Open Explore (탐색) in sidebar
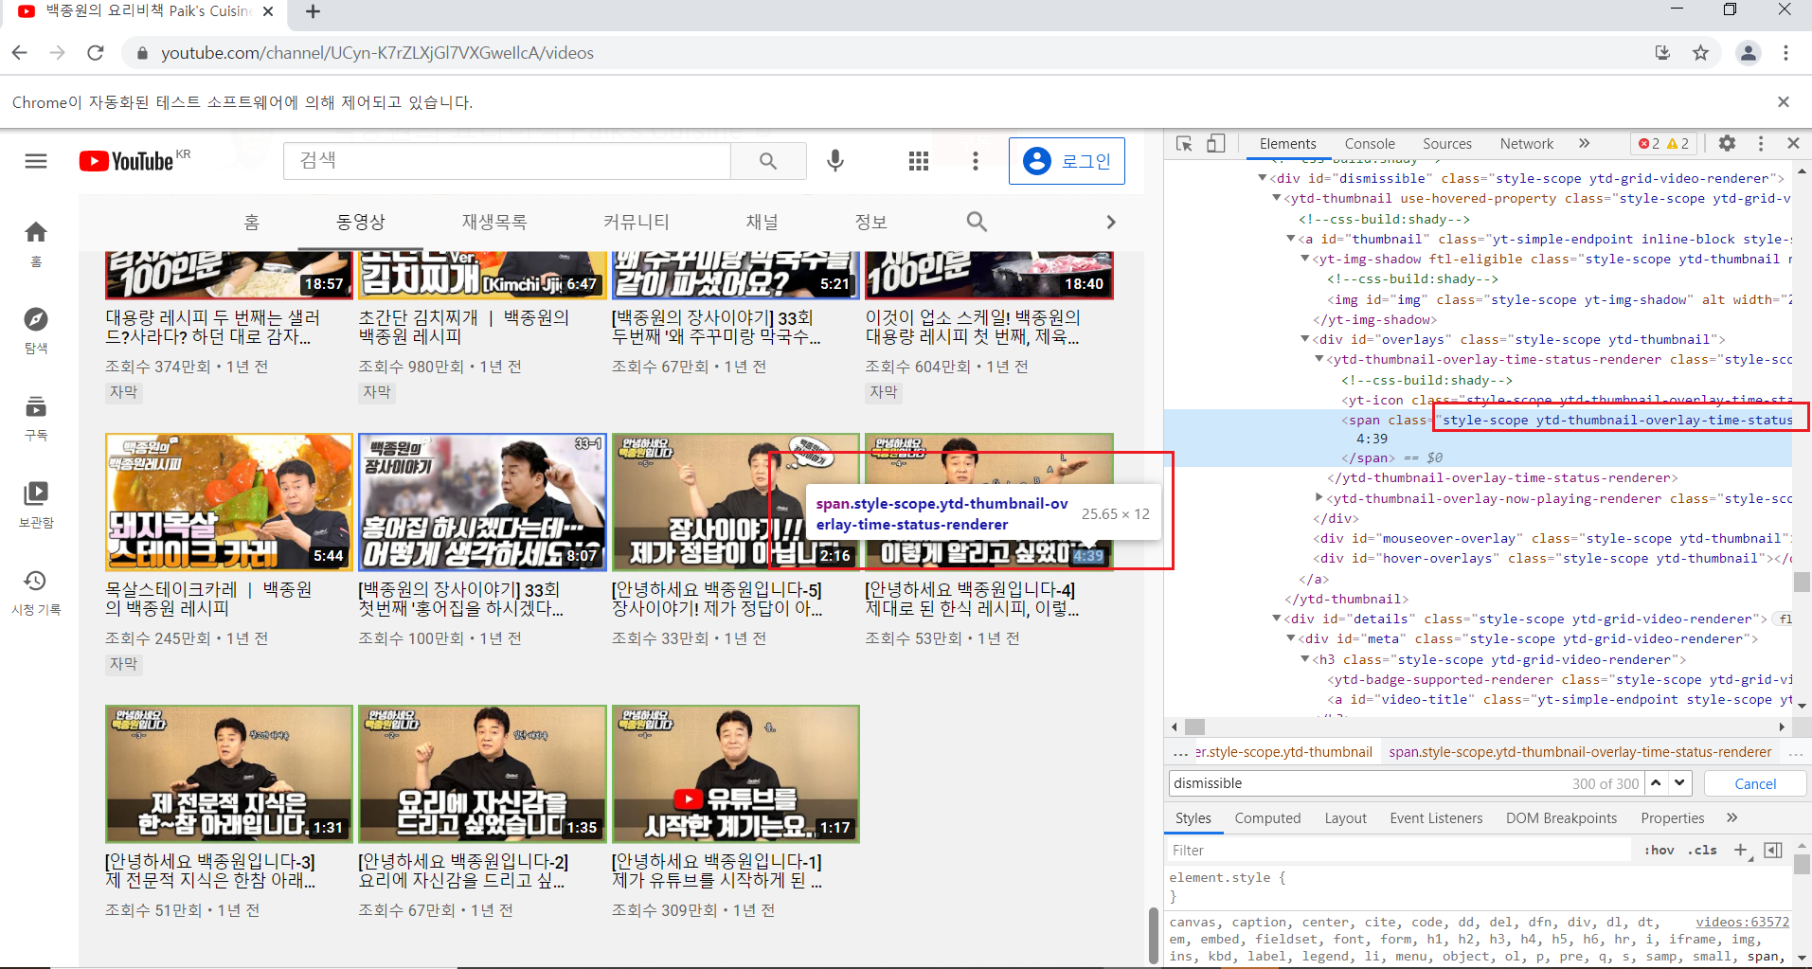The width and height of the screenshot is (1812, 969). pos(36,331)
